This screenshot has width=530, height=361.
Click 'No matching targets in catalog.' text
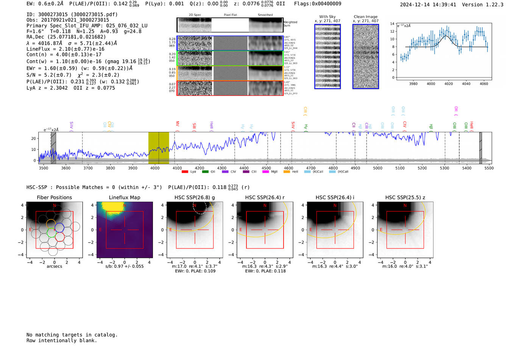(72, 335)
